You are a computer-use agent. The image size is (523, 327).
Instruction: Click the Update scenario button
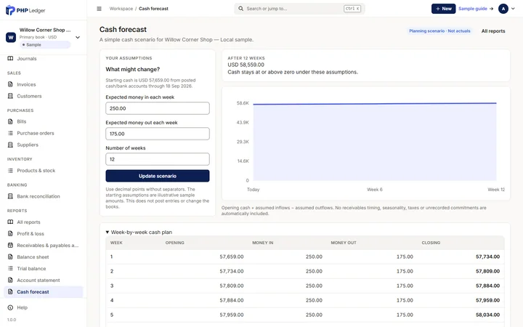(x=158, y=176)
